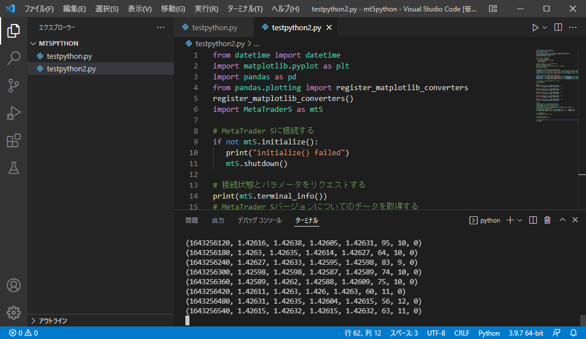Customize layout via title bar icon
The width and height of the screenshot is (586, 339).
pyautogui.click(x=493, y=9)
